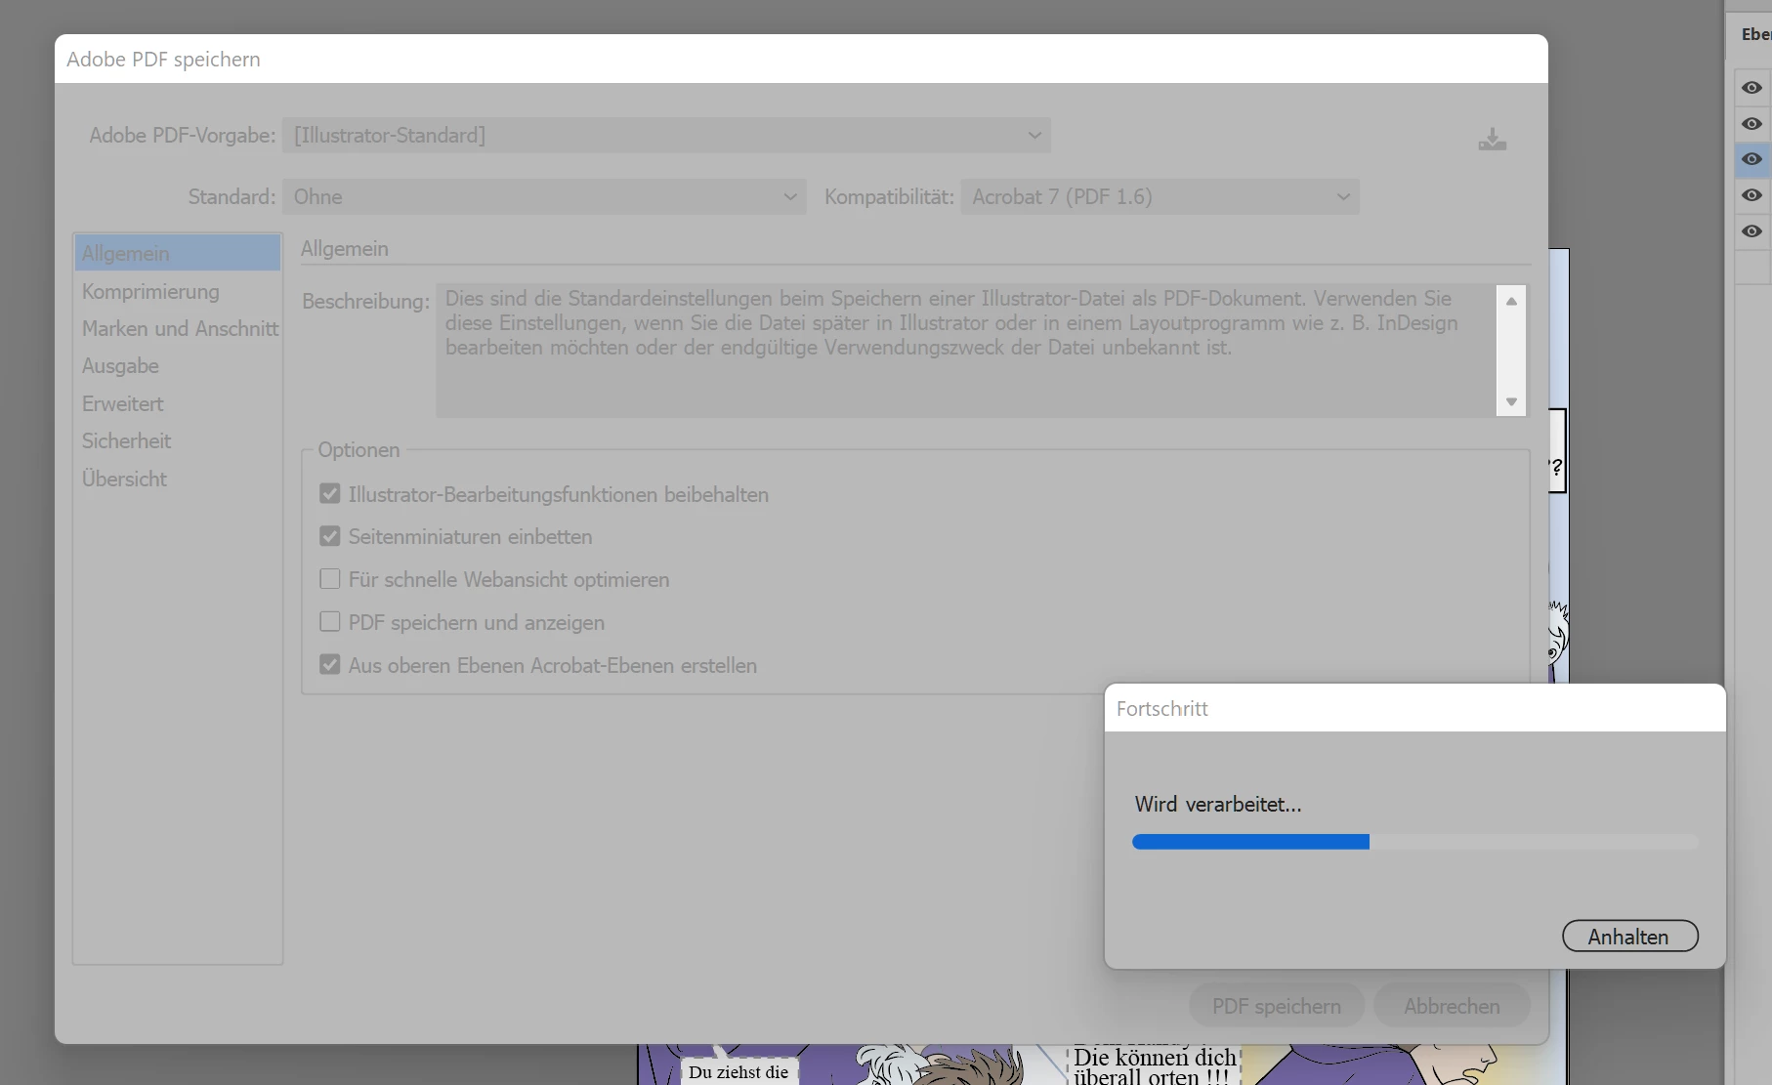1772x1085 pixels.
Task: Click the Adobe PDF speichern title
Action: point(163,60)
